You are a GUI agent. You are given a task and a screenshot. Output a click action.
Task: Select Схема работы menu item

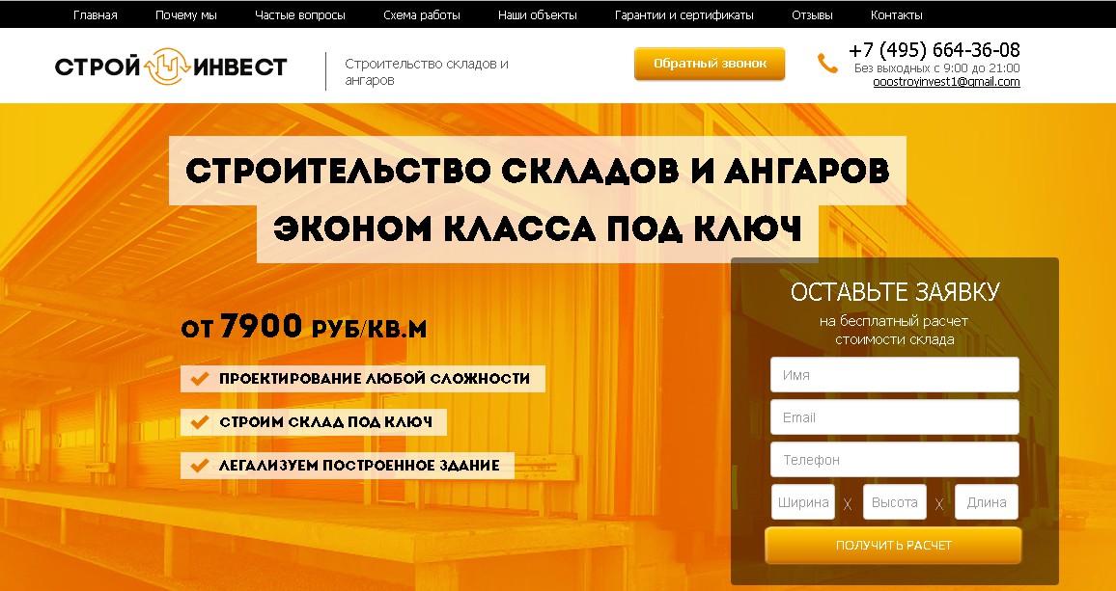[421, 14]
